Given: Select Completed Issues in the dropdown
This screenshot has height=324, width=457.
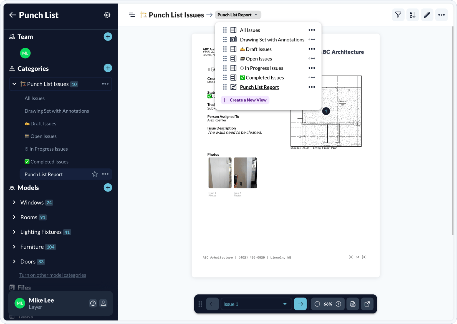Looking at the screenshot, I should pos(262,78).
